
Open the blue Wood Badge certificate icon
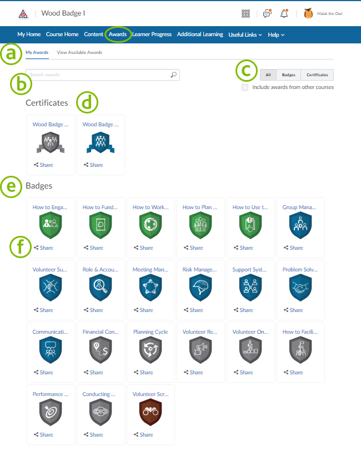[101, 142]
